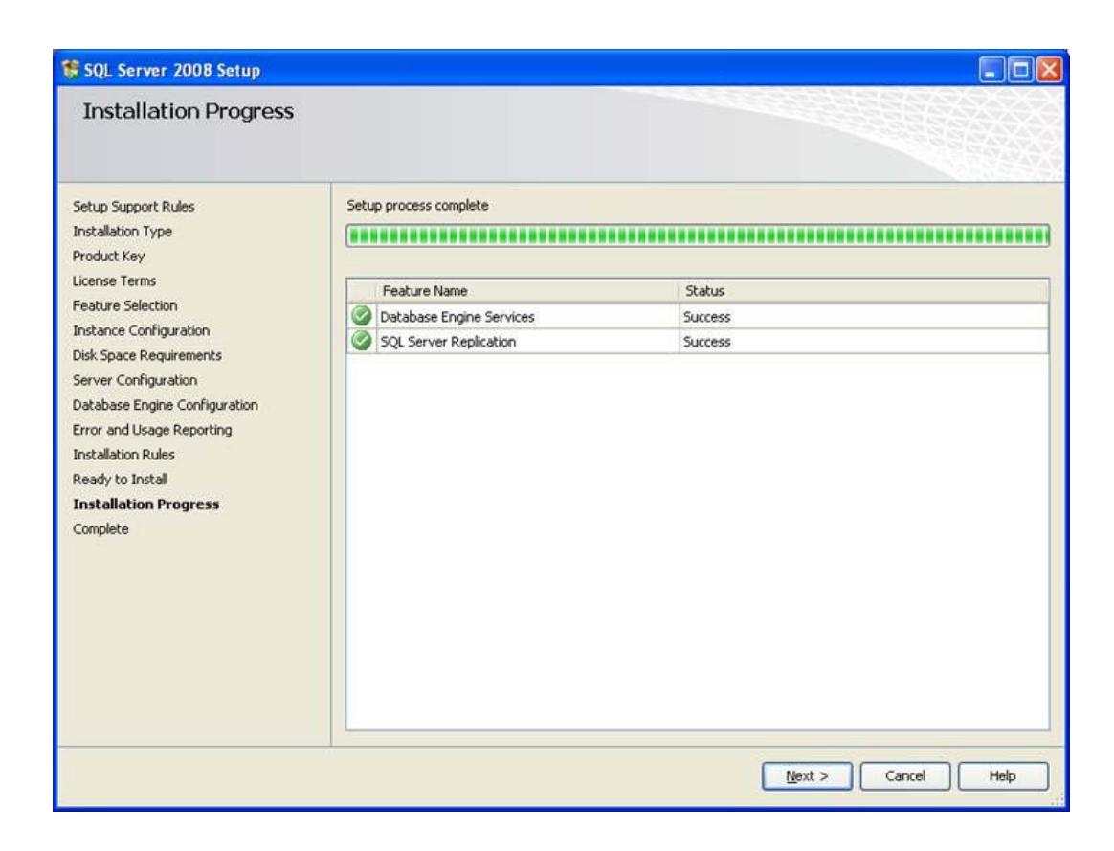Click the setup progress bar
This screenshot has width=1114, height=851.
point(698,235)
